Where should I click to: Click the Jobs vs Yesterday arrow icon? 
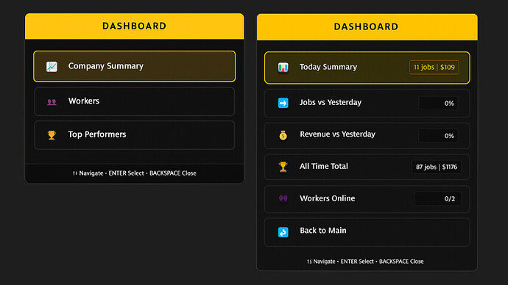pos(283,103)
